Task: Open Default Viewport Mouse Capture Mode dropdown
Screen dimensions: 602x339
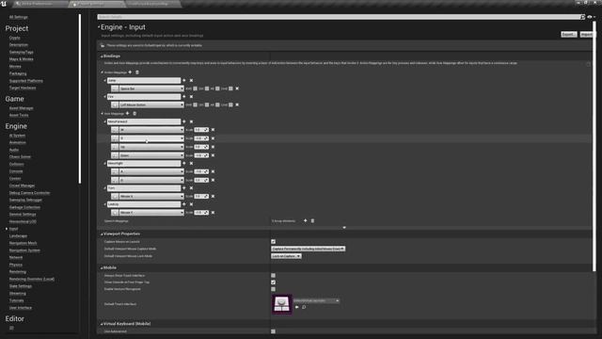Action: (x=308, y=249)
